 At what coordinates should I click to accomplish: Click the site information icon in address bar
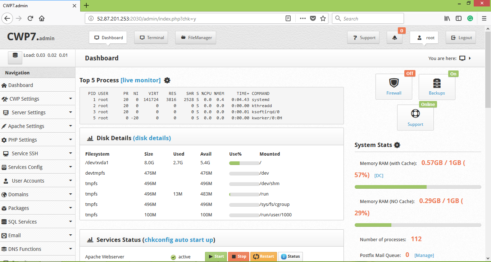[x=91, y=19]
